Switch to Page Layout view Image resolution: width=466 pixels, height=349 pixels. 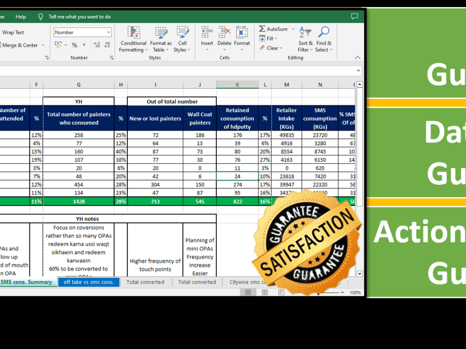click(265, 292)
